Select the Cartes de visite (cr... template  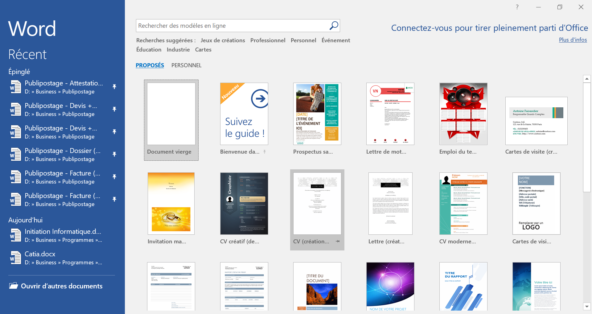[x=536, y=121]
